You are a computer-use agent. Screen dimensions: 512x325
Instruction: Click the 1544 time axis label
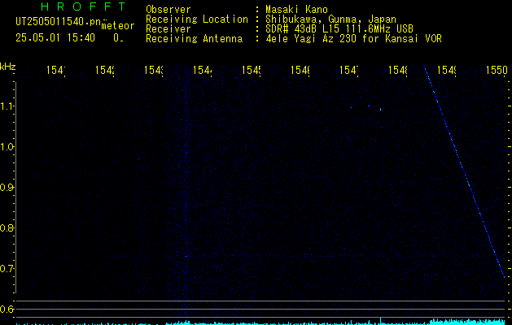click(202, 71)
